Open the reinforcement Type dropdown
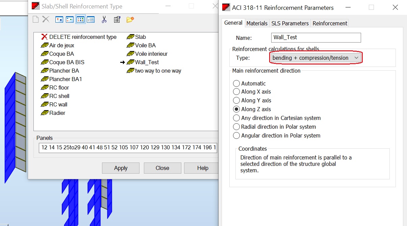Viewport: 407px width, 226px height. 357,58
